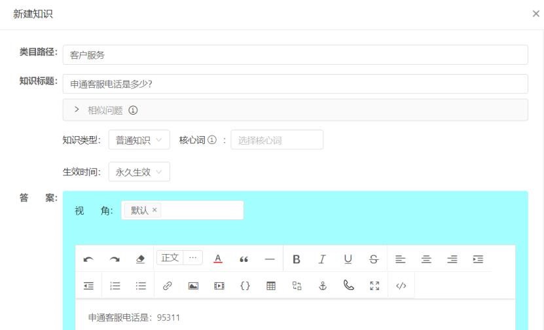
Task: Open the more styles ellipsis button
Action: point(193,258)
